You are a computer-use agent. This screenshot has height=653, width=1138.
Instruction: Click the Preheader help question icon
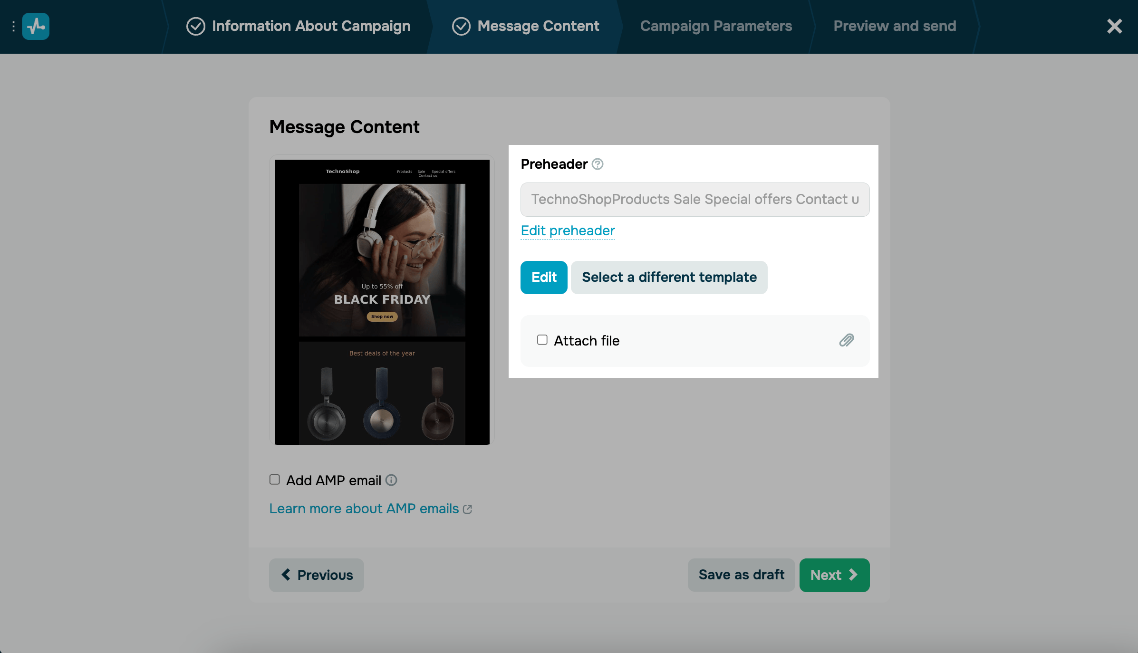598,164
